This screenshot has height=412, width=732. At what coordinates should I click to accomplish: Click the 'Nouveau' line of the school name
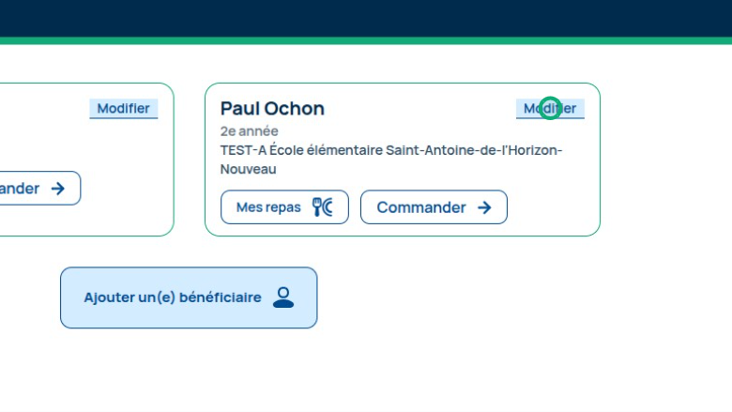pos(249,170)
